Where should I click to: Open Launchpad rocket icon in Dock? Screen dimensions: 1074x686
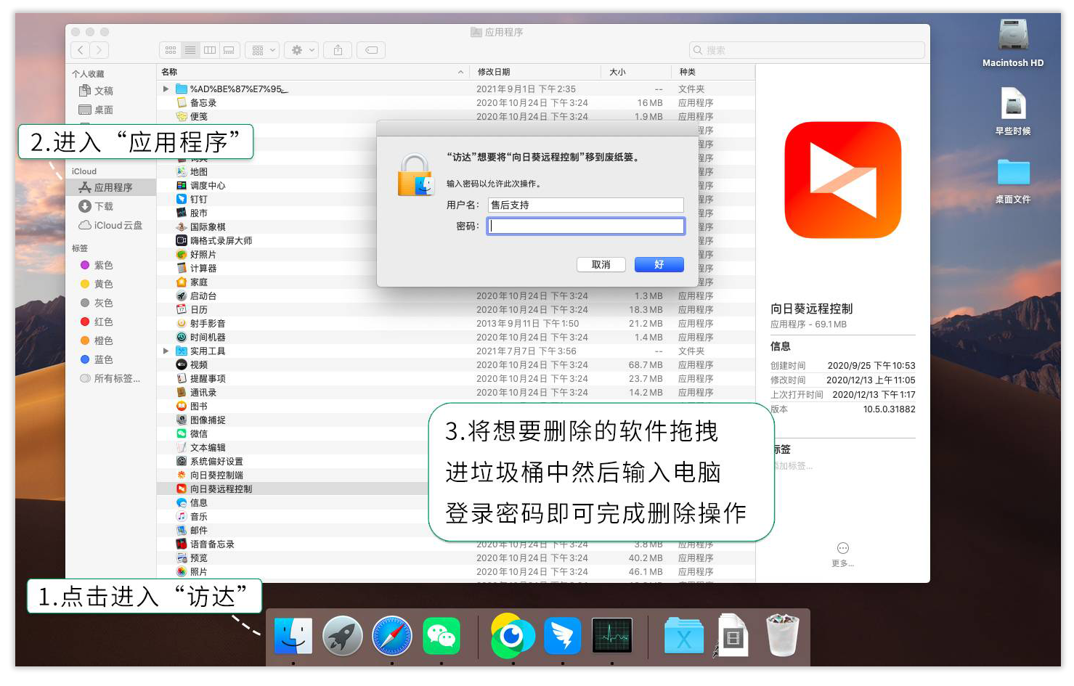(343, 636)
